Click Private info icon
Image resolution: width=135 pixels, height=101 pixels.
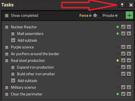tap(116, 16)
